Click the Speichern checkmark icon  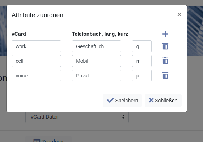(110, 100)
